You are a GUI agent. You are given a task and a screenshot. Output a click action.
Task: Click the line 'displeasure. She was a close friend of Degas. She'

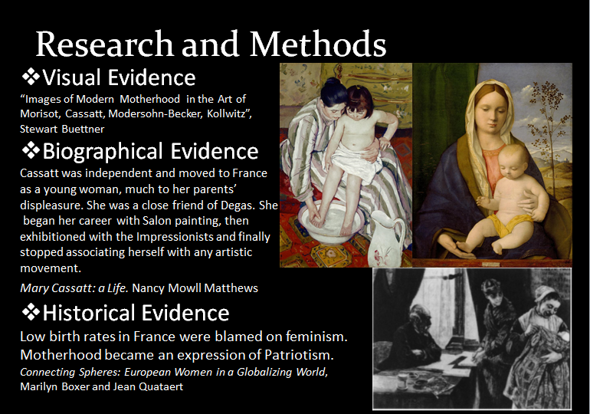[x=149, y=205]
